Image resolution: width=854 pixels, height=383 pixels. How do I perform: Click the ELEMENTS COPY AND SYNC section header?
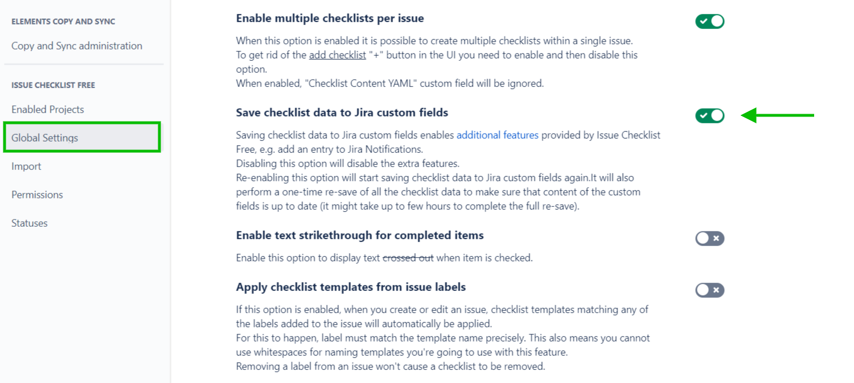pos(63,21)
